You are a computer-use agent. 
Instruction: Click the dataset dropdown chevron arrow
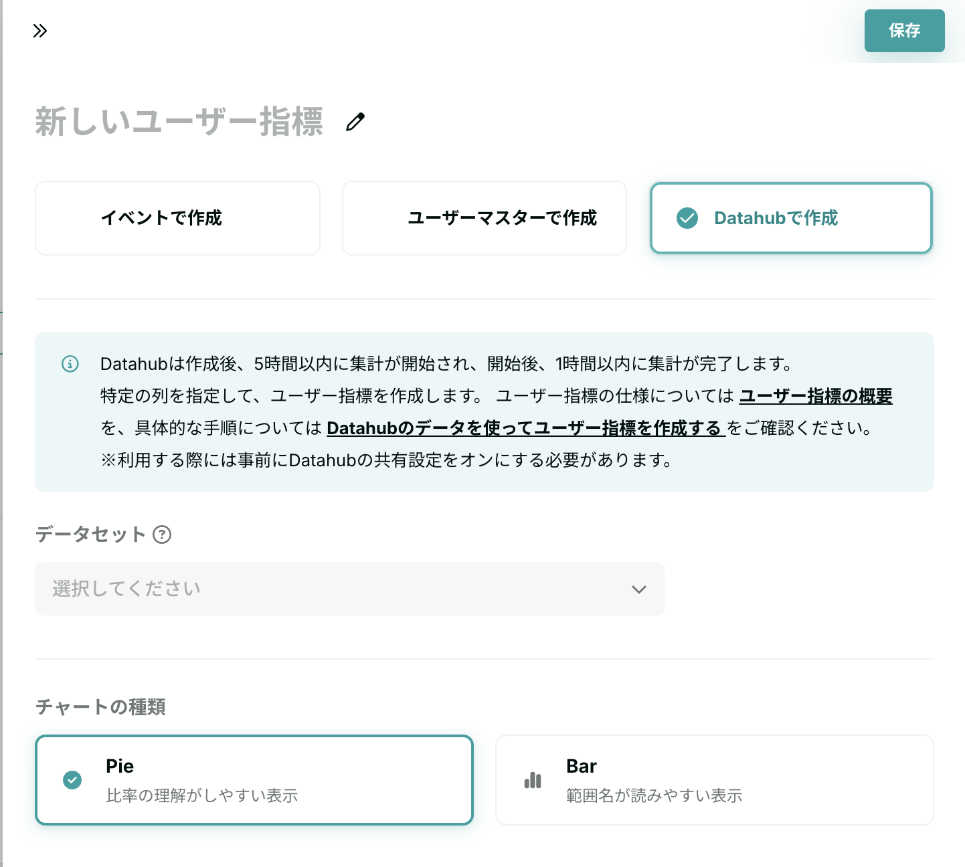(639, 589)
